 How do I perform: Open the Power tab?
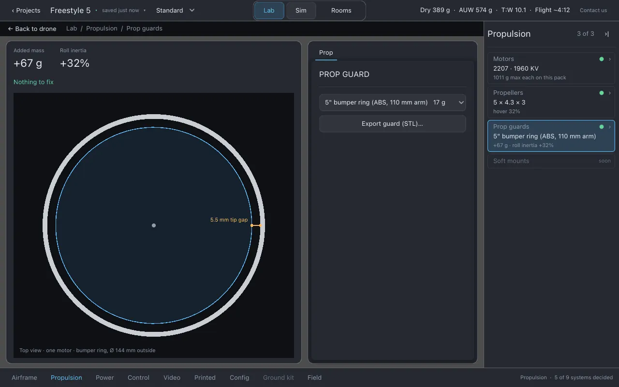click(x=105, y=378)
